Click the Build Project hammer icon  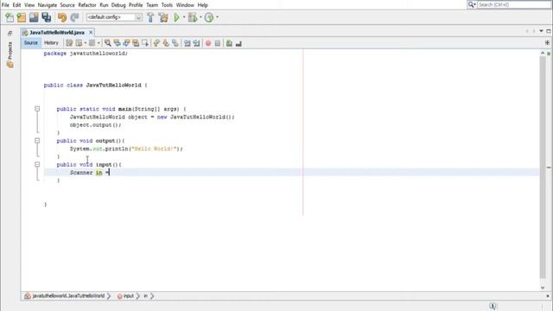tap(150, 17)
